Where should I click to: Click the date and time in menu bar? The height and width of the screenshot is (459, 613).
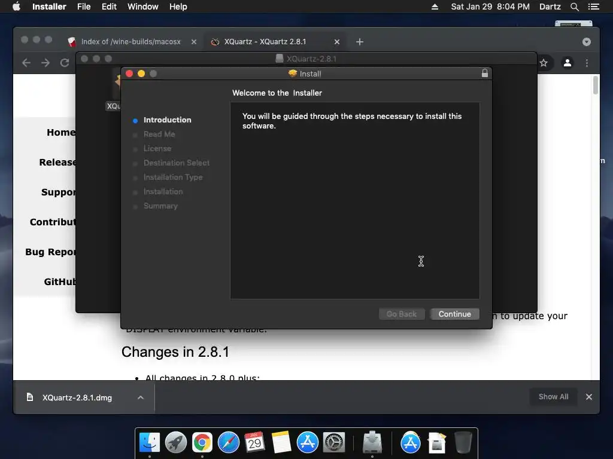(x=490, y=7)
